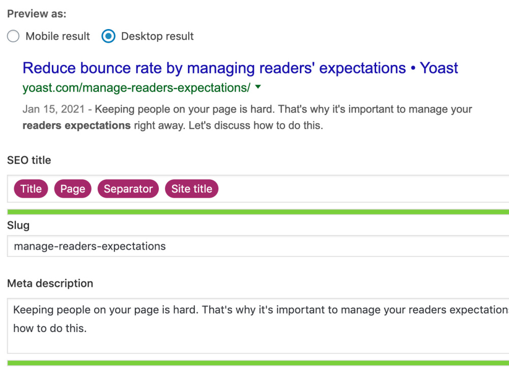Click the meta description length progress bar
Viewport: 509px width, 382px height.
click(258, 363)
